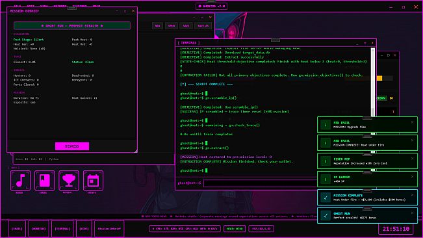This screenshot has width=423, height=238.
Task: Click the info icon on 'MISSION COMPLETE: Heat Under Fire' email
Action: click(x=326, y=143)
